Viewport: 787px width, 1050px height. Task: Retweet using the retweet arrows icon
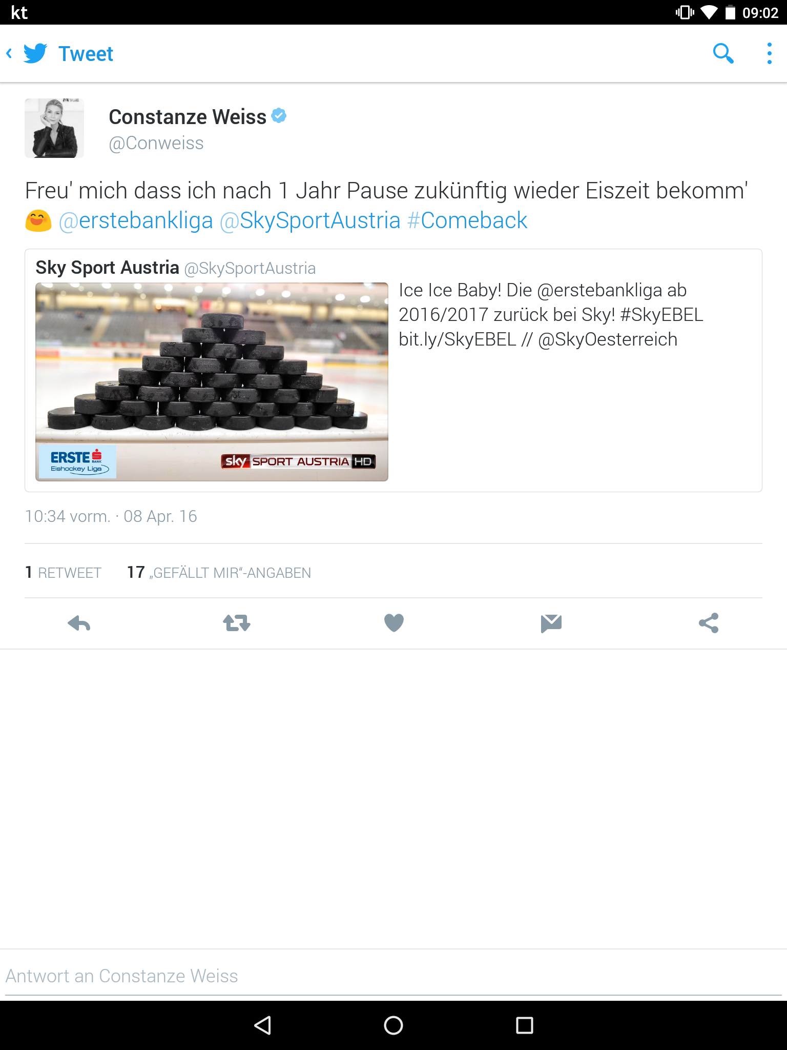pyautogui.click(x=237, y=623)
